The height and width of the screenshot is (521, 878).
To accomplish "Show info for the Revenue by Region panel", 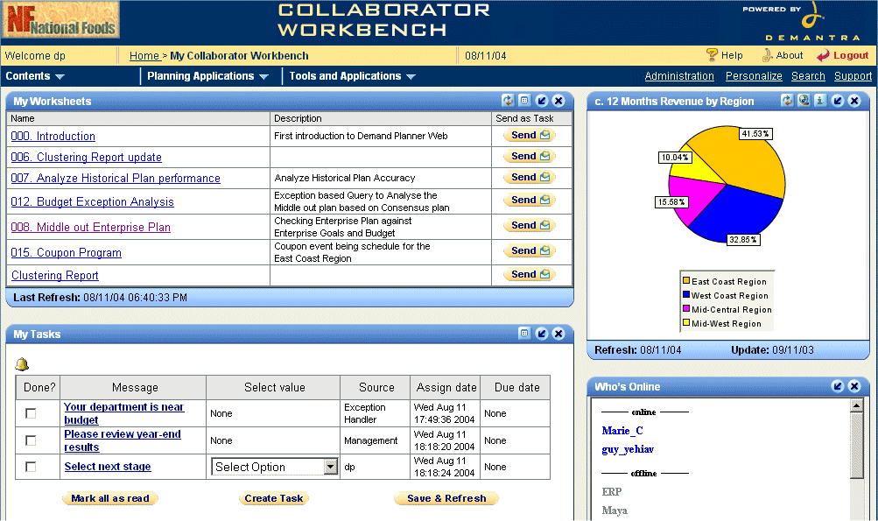I will point(820,101).
